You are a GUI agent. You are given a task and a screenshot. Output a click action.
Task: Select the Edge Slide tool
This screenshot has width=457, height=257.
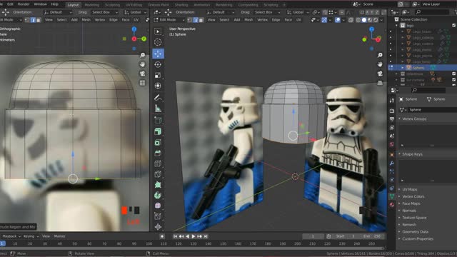[x=158, y=216]
